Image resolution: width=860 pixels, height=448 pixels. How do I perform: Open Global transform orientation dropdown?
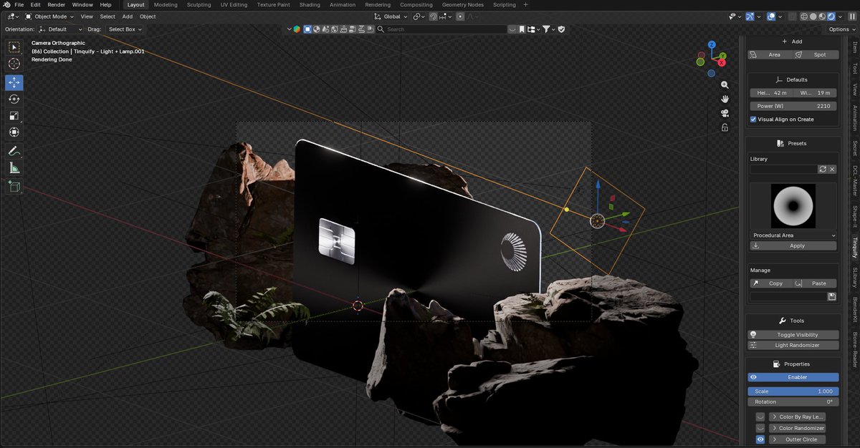pos(391,16)
